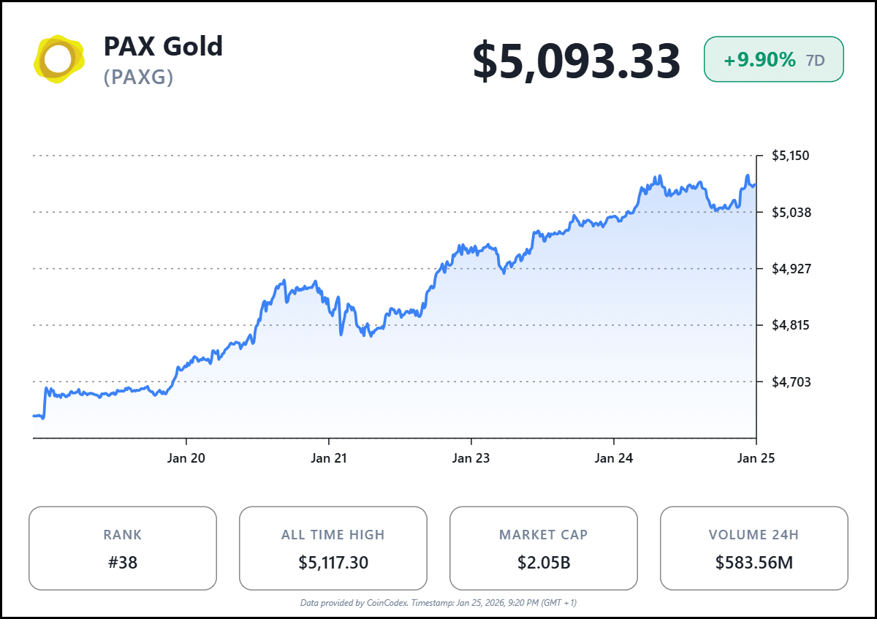This screenshot has height=619, width=877.
Task: Click the $5,038 price axis label
Action: pyautogui.click(x=790, y=212)
